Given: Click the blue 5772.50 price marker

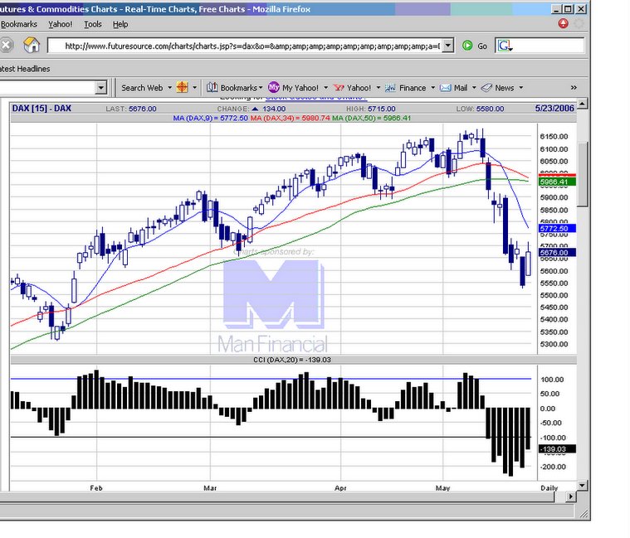Looking at the screenshot, I should click(x=557, y=229).
